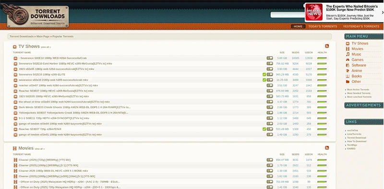
Task: Click TV icon beside Severance S02E10 SuccessfulCrab row
Action: tap(15, 58)
